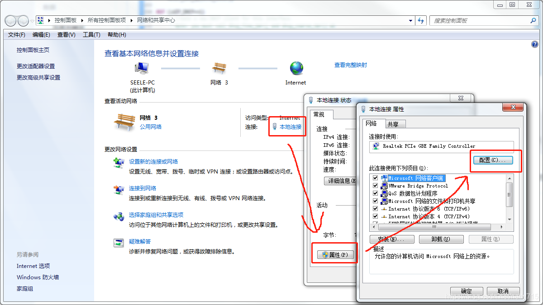
Task: Click the set up new connection icon
Action: pyautogui.click(x=119, y=163)
